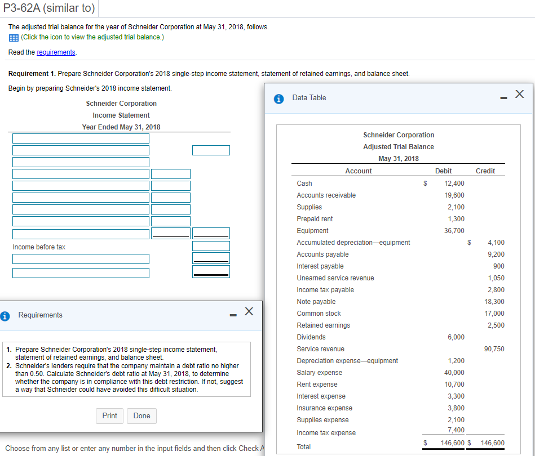The height and width of the screenshot is (456, 535).
Task: Minimize the Data Table dialog
Action: click(x=503, y=98)
